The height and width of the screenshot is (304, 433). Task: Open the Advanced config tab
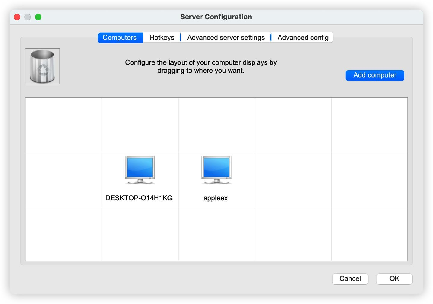pos(303,38)
